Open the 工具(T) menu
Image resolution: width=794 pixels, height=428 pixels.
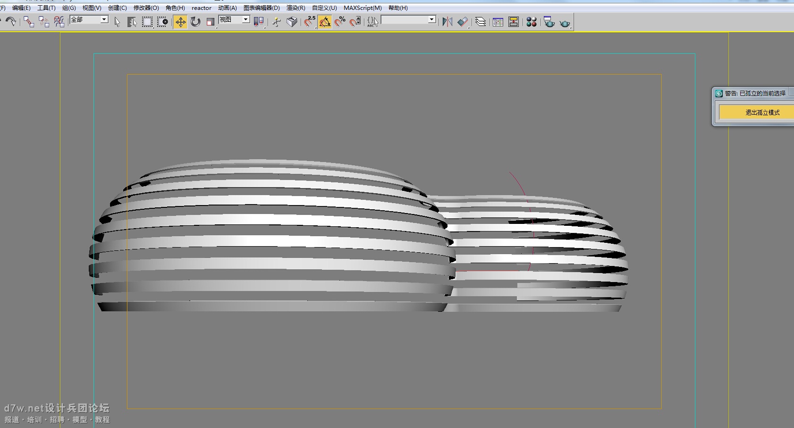[46, 8]
